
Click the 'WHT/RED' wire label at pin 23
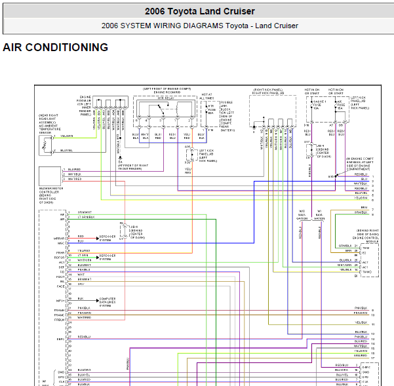pyautogui.click(x=84, y=317)
